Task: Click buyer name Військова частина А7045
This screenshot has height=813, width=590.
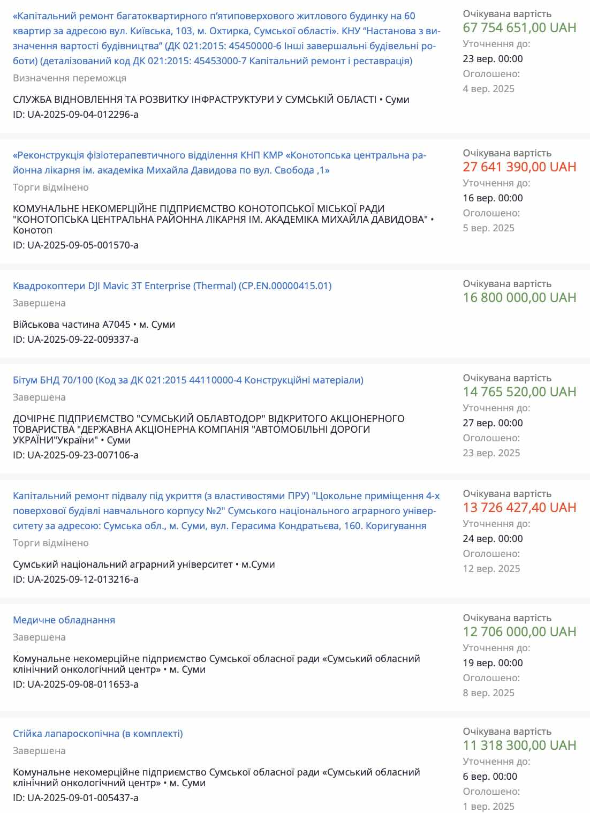Action: [71, 325]
